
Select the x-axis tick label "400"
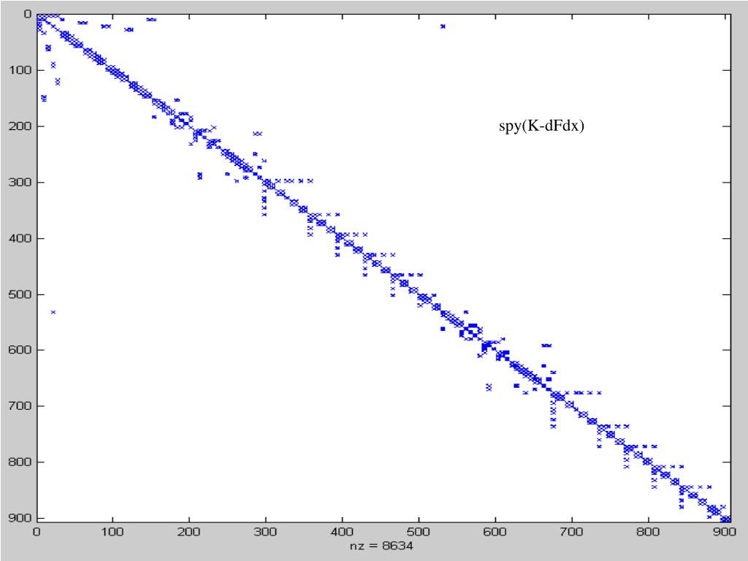pyautogui.click(x=342, y=532)
